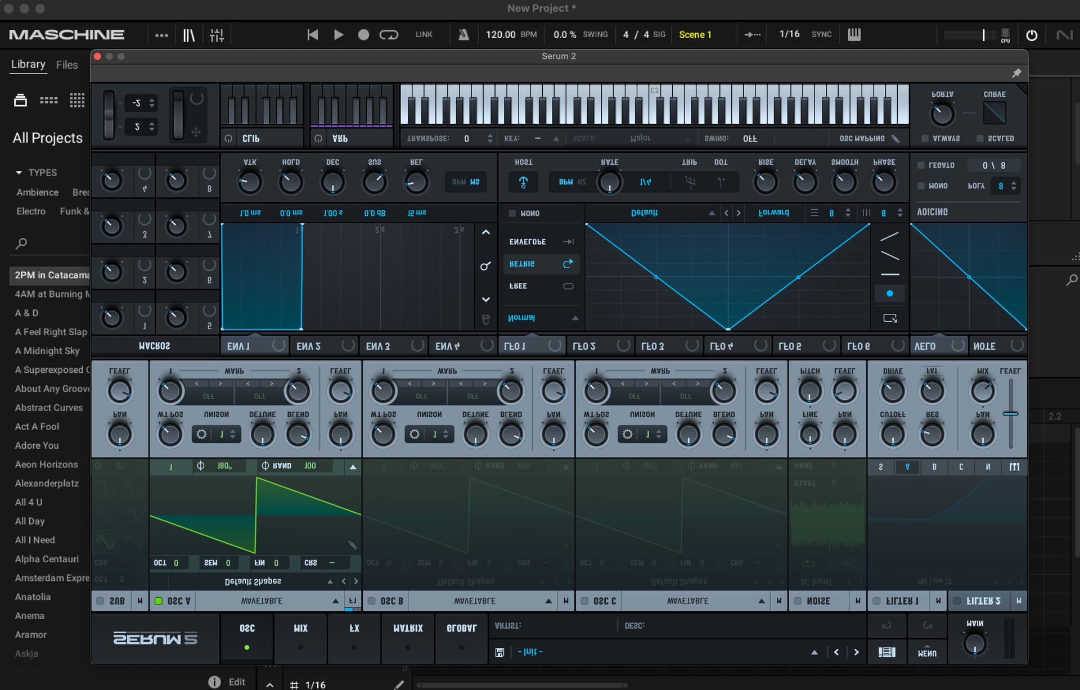This screenshot has height=690, width=1080.
Task: Open the mixer view icon
Action: click(217, 35)
